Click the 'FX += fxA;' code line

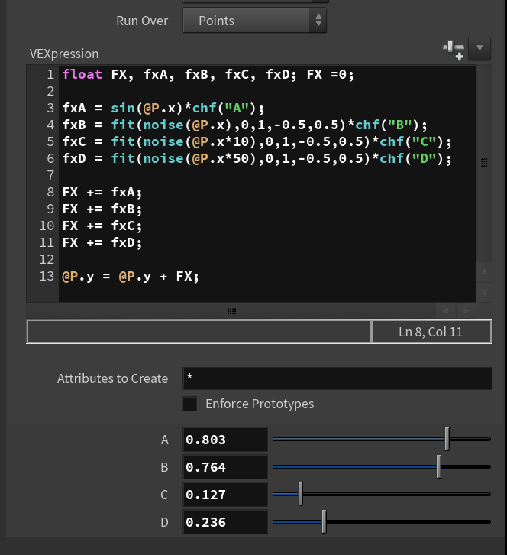(102, 192)
